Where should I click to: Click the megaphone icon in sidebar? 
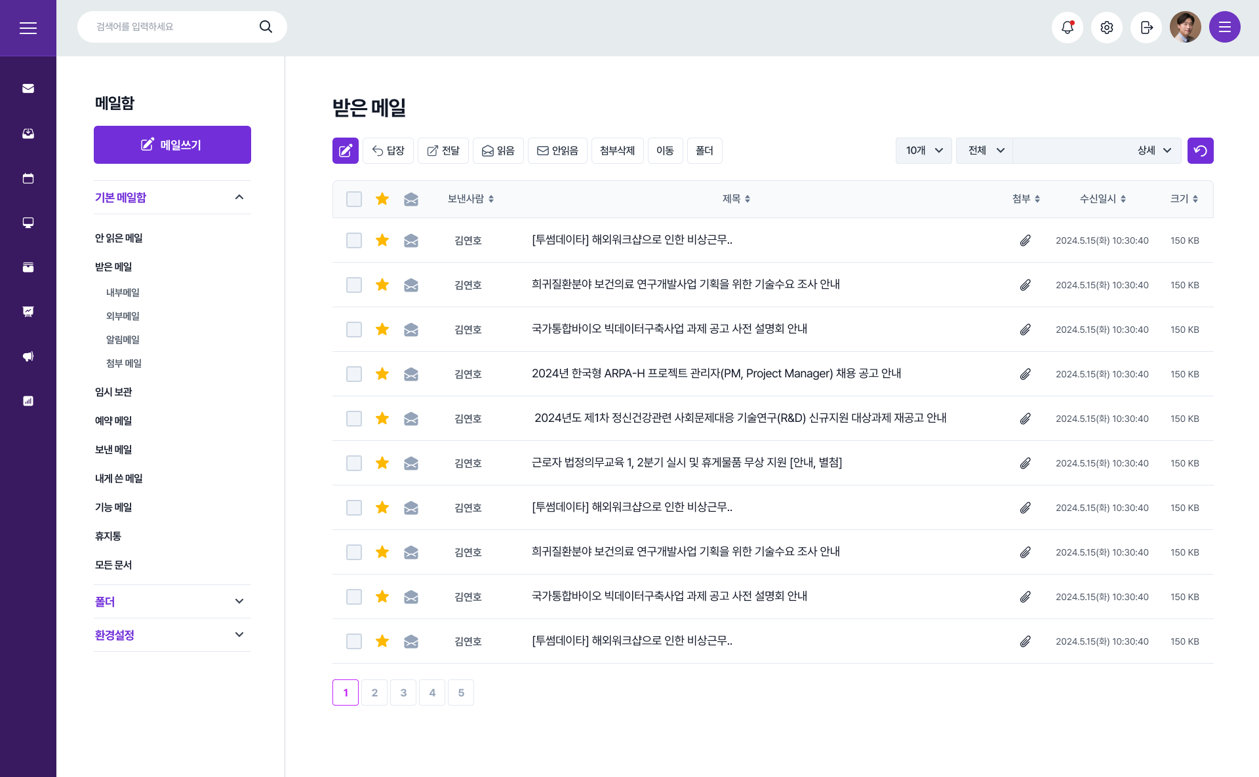point(28,356)
